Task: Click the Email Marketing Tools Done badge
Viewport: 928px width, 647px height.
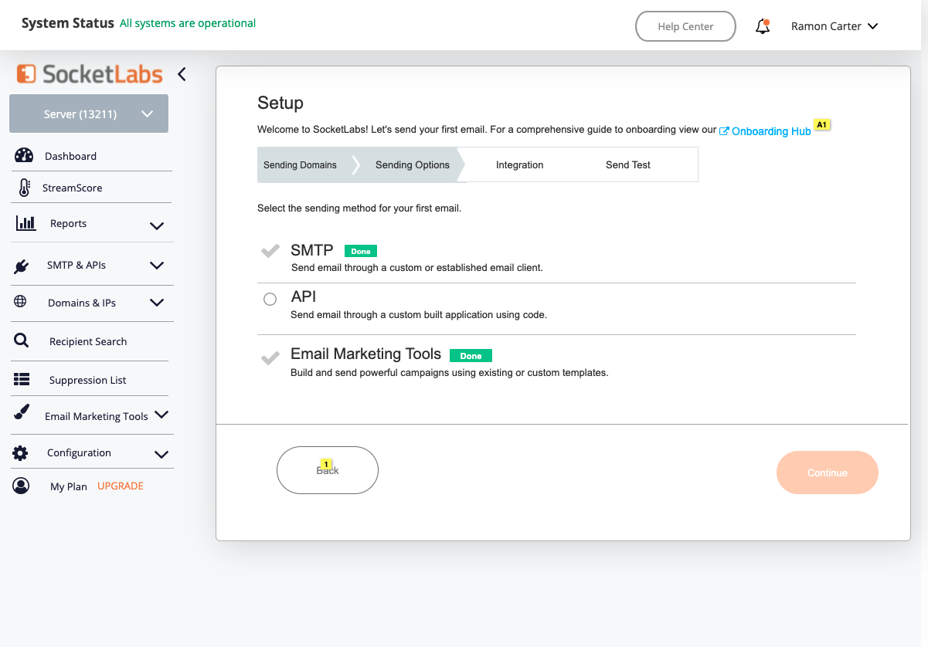Action: click(471, 356)
